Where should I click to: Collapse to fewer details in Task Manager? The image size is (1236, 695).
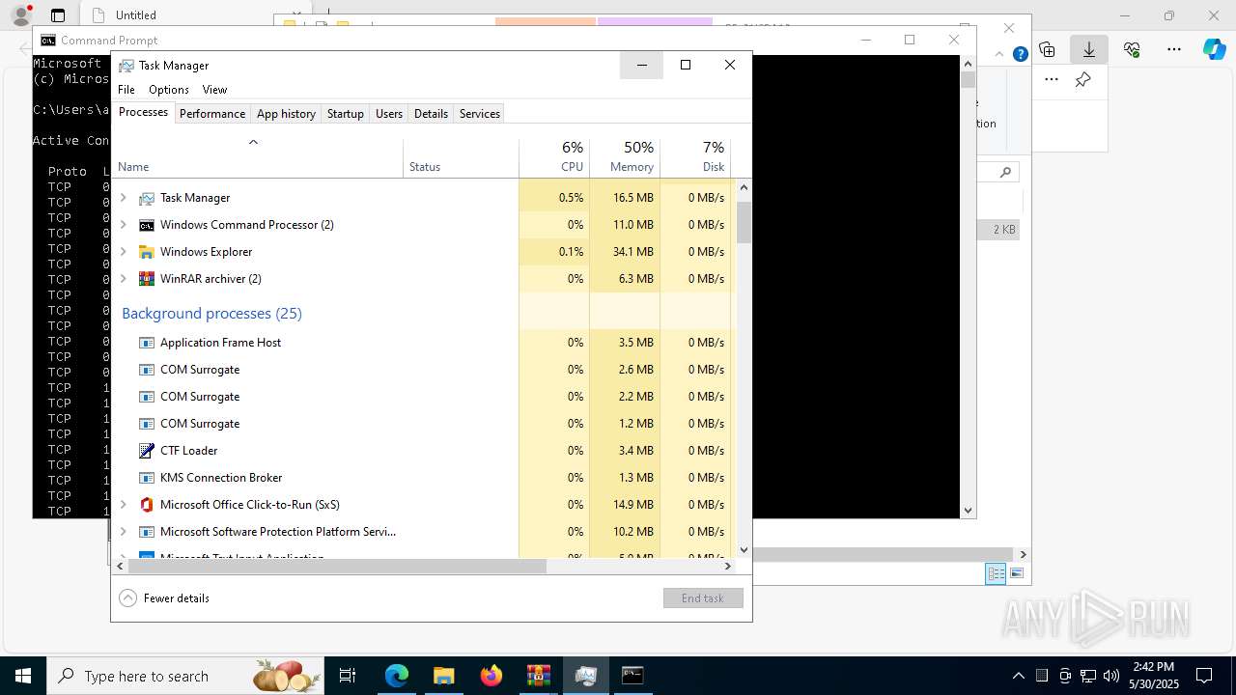pos(164,598)
